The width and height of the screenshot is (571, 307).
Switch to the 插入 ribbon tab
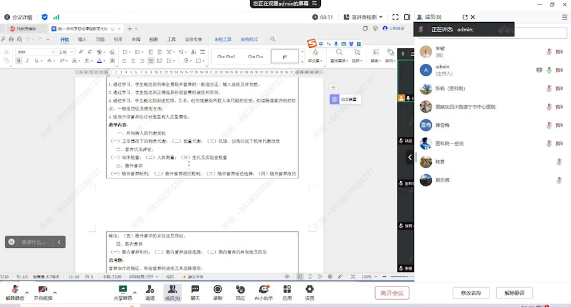point(82,39)
